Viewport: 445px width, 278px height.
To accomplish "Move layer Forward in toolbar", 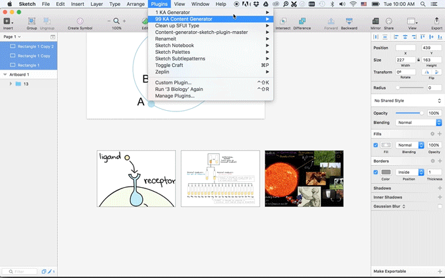I will 331,21.
